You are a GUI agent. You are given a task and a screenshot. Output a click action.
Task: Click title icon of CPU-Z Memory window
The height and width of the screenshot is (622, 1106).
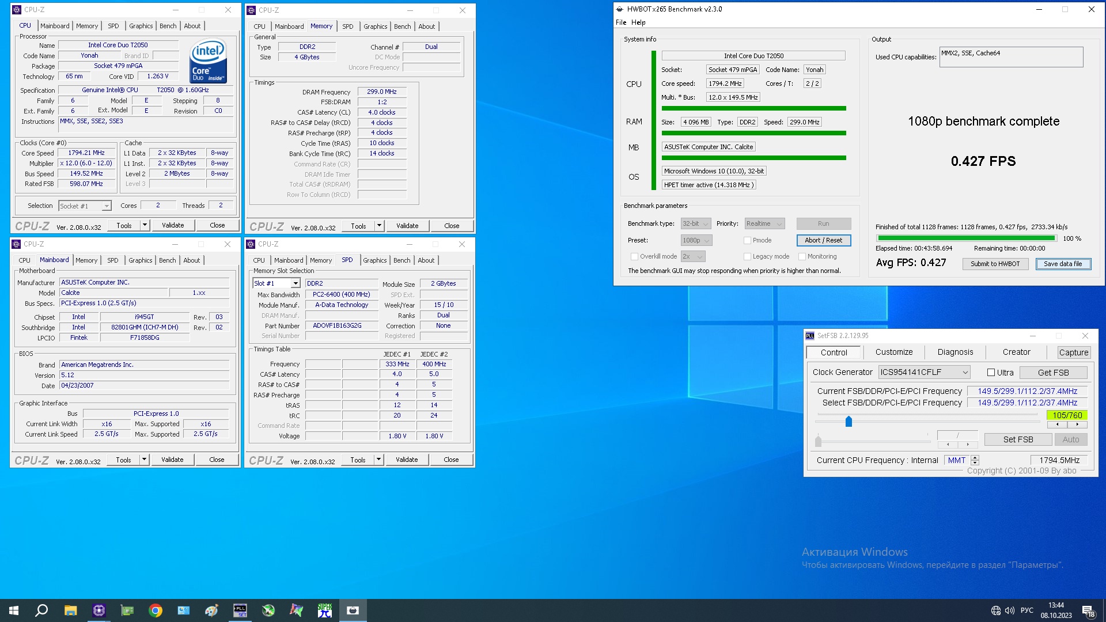(x=251, y=10)
